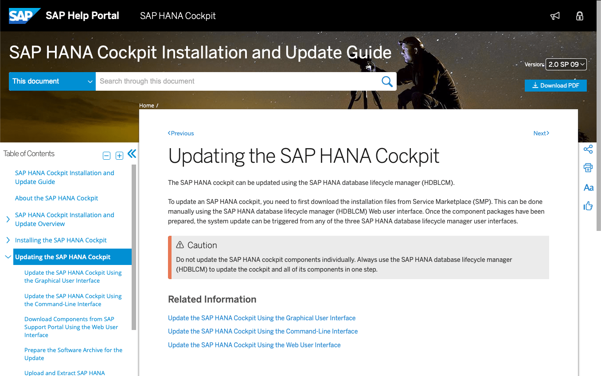Open the This document search scope dropdown

pyautogui.click(x=52, y=81)
